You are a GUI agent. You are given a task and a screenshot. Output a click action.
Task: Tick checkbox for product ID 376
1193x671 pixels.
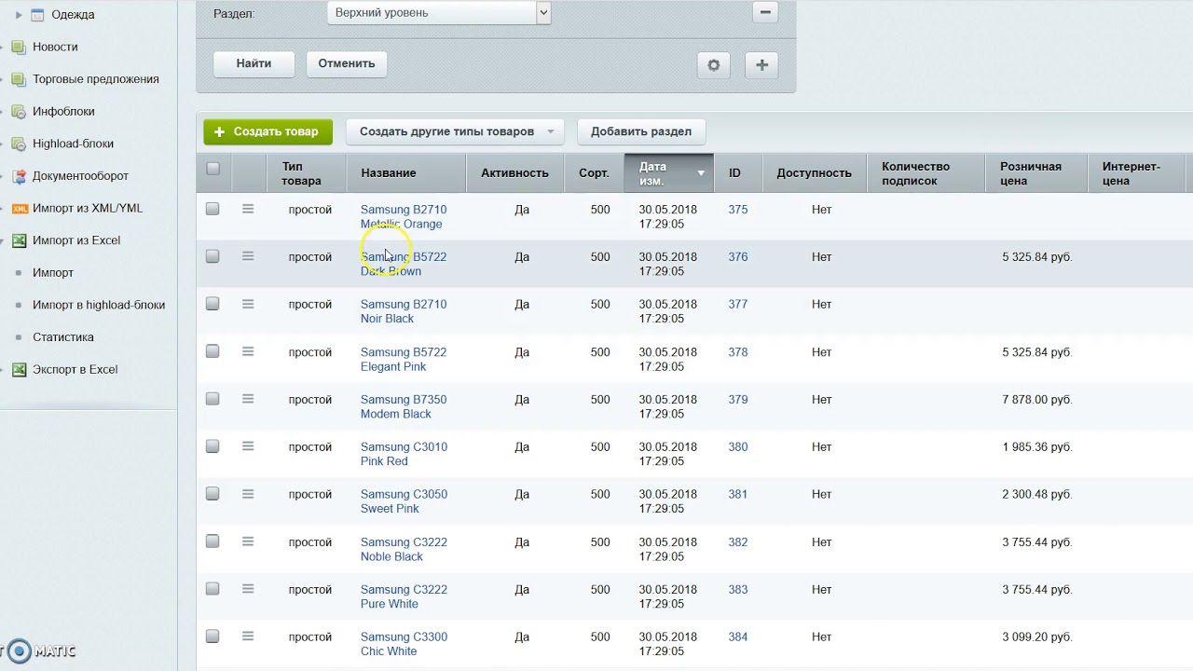[x=213, y=255]
